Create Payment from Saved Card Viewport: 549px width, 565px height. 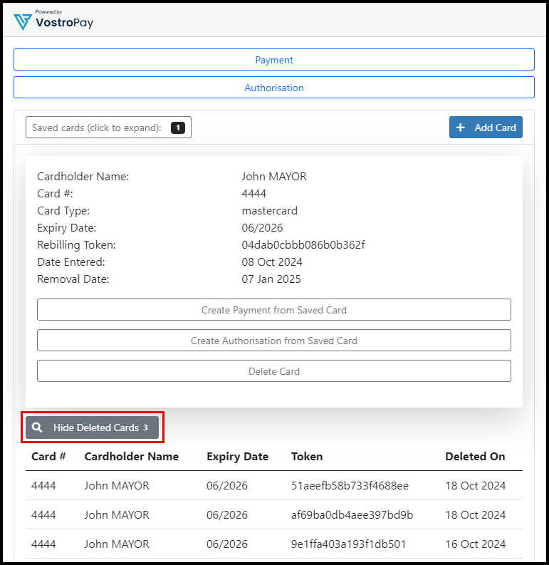[274, 310]
